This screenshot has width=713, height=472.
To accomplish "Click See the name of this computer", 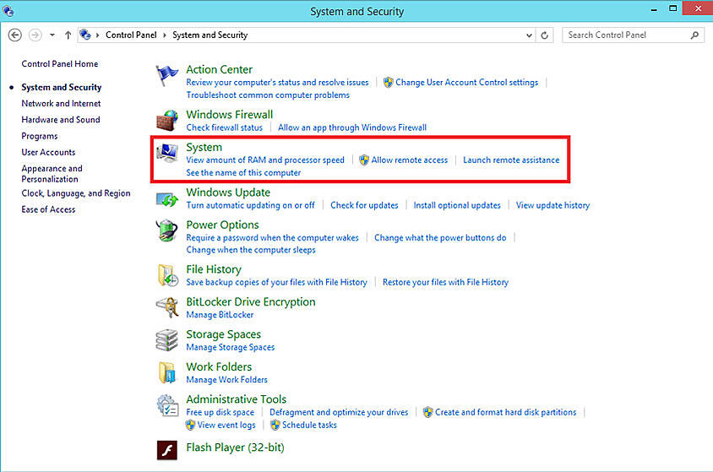I will (x=243, y=172).
